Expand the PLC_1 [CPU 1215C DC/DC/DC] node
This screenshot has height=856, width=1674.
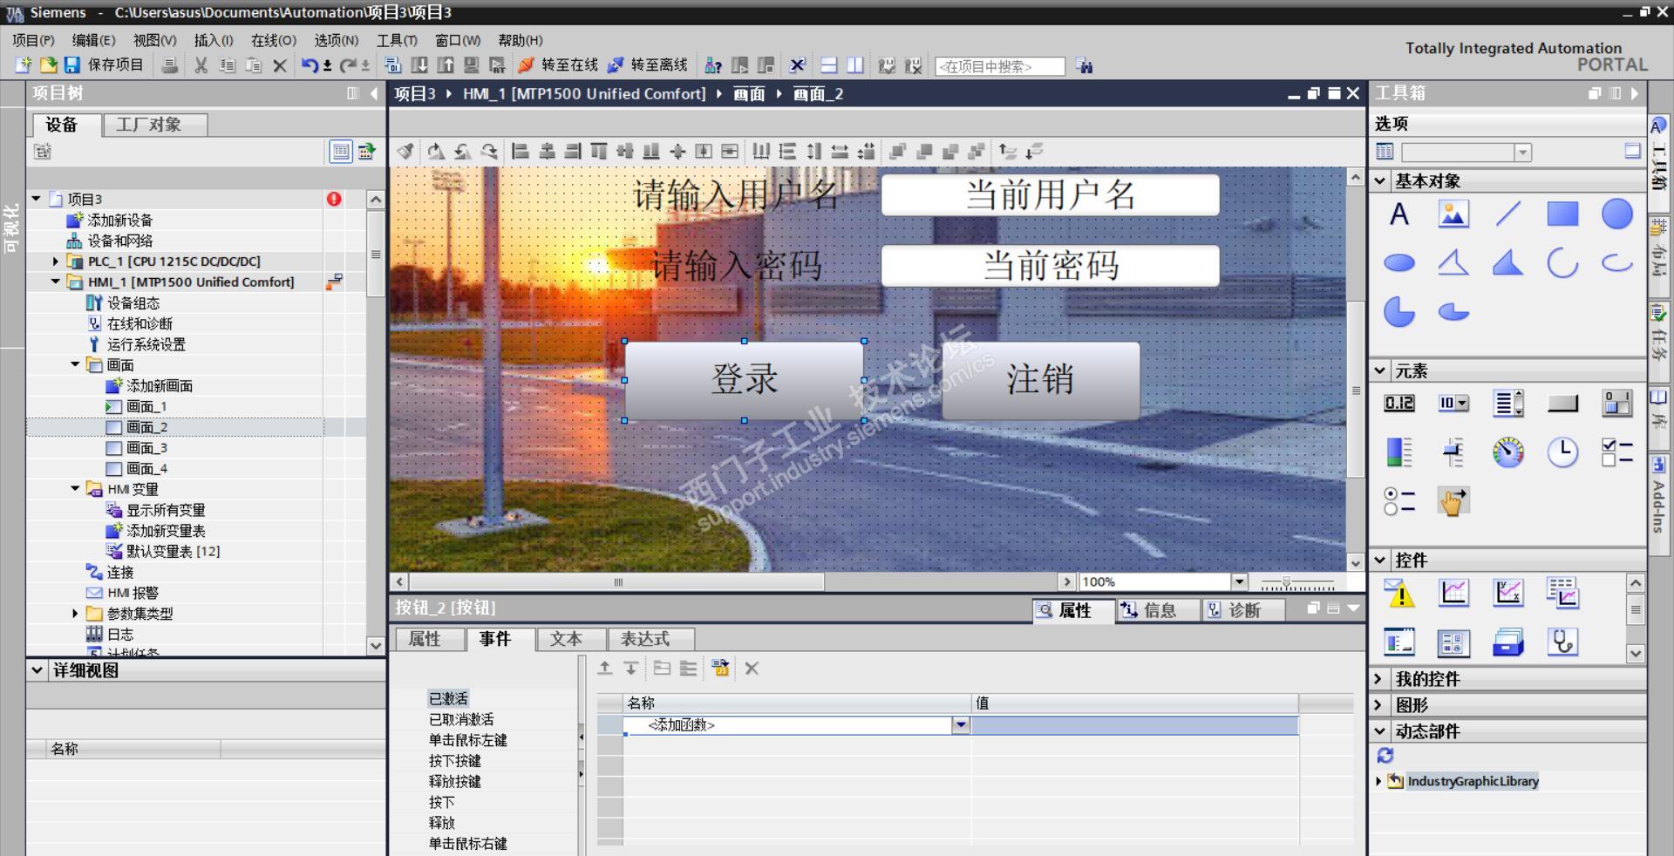click(x=56, y=262)
